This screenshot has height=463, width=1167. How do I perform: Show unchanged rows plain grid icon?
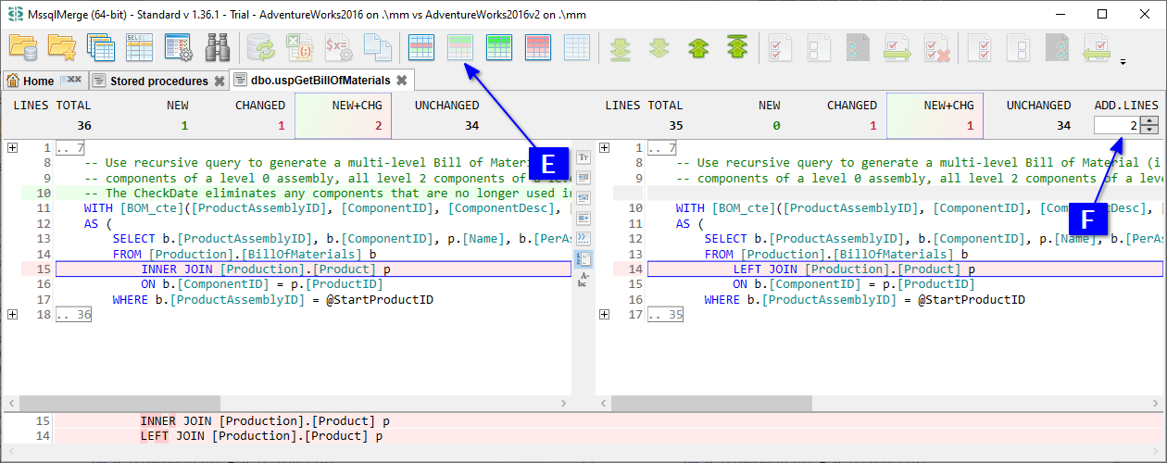point(577,47)
